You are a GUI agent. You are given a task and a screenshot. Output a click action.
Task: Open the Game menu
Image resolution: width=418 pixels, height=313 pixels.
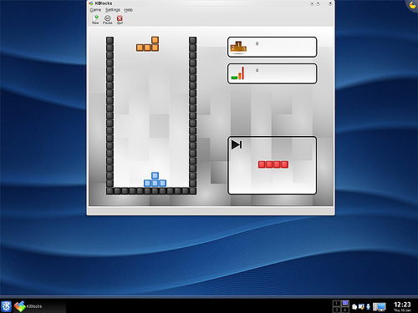(x=95, y=10)
